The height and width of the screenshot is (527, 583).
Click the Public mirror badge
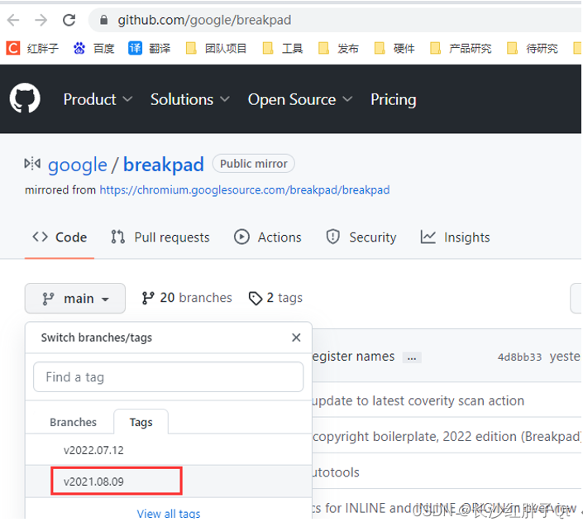254,164
